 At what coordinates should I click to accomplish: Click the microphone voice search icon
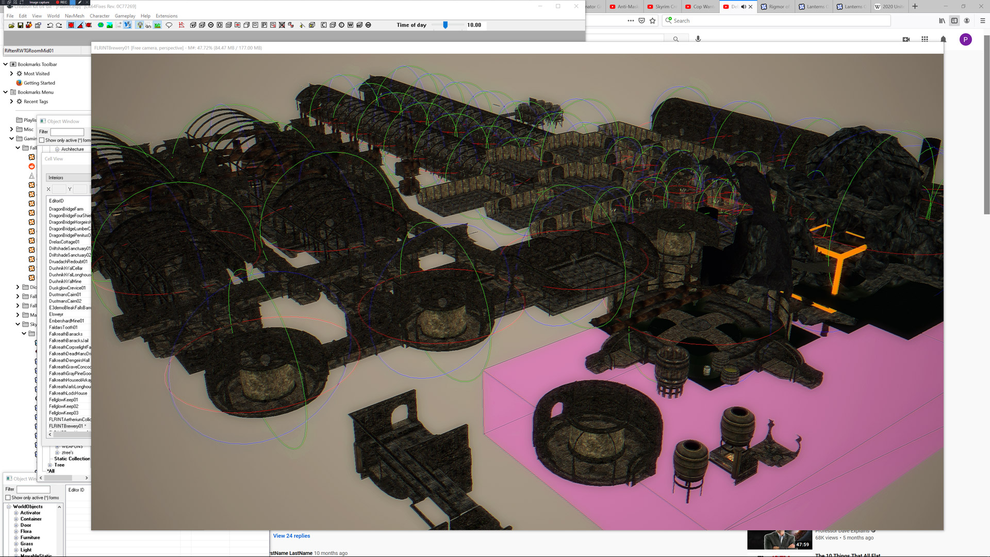tap(698, 39)
